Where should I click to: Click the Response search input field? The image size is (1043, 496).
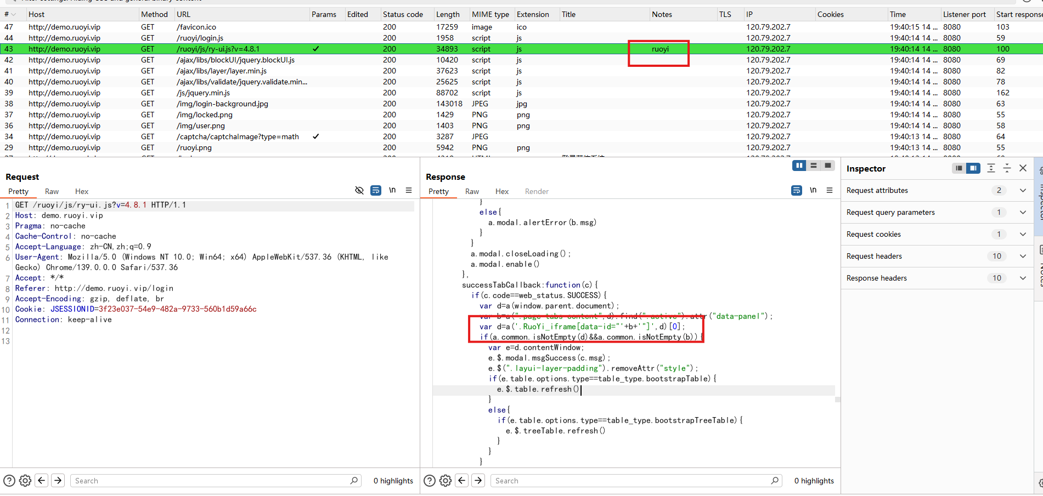pos(631,481)
